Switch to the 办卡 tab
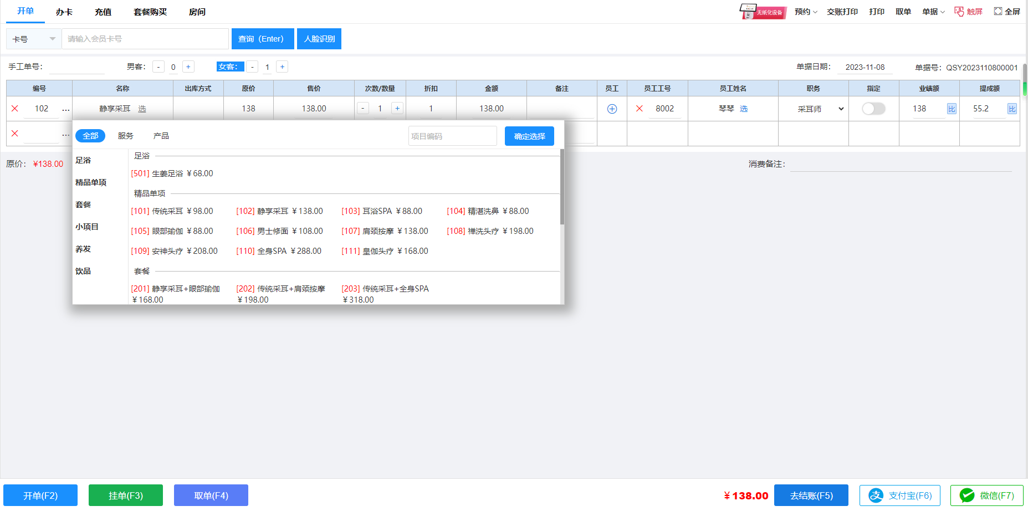 tap(64, 12)
